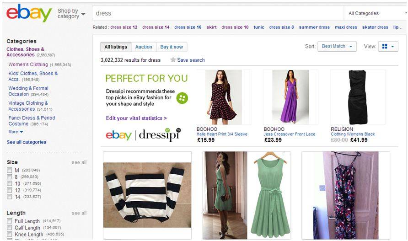This screenshot has width=408, height=241.
Task: Enable the Full Length filter checkbox
Action: tap(10, 221)
